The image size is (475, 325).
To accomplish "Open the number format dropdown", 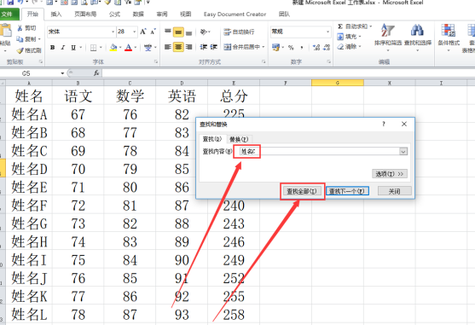I will [x=327, y=32].
